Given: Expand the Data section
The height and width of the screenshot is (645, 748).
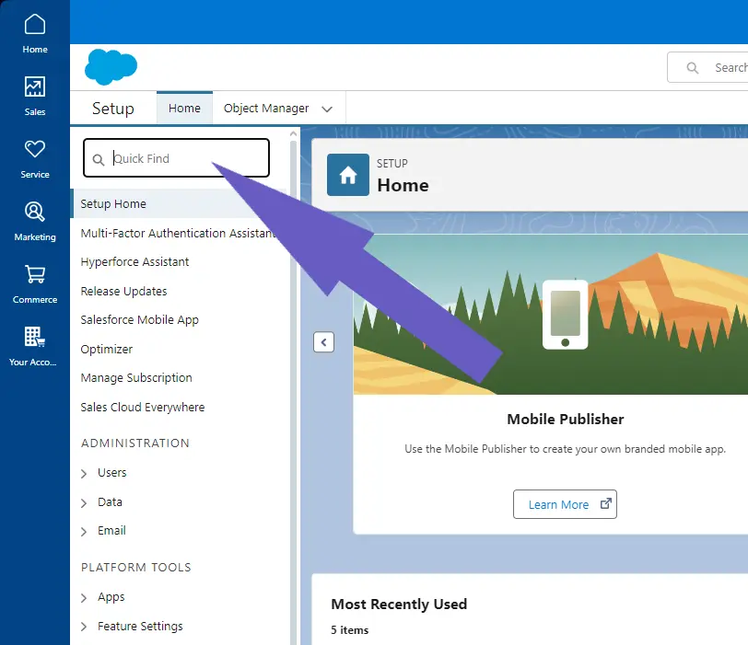Looking at the screenshot, I should pyautogui.click(x=84, y=503).
